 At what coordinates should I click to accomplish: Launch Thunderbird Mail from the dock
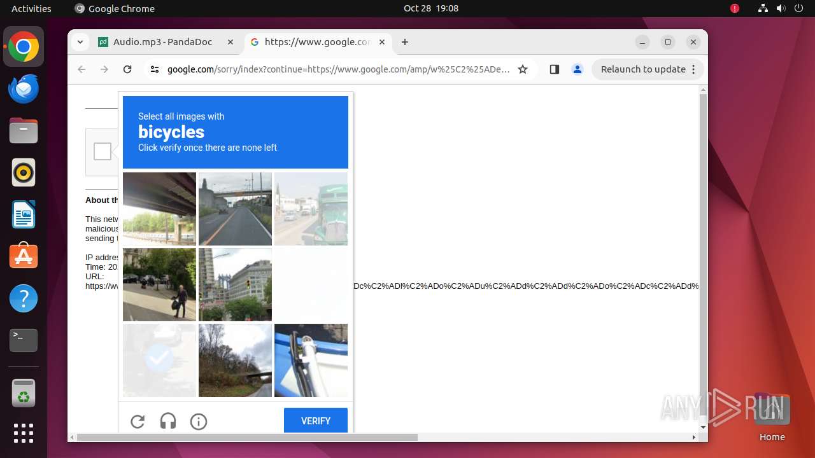coord(24,88)
